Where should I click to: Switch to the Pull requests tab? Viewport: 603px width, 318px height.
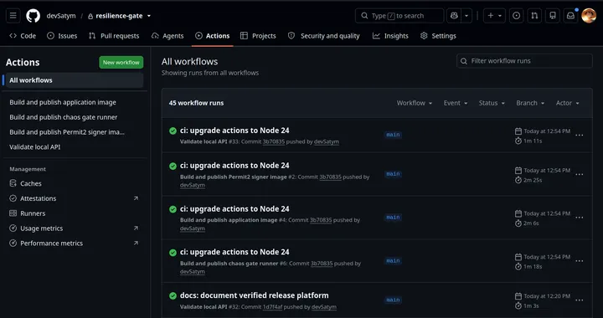114,36
